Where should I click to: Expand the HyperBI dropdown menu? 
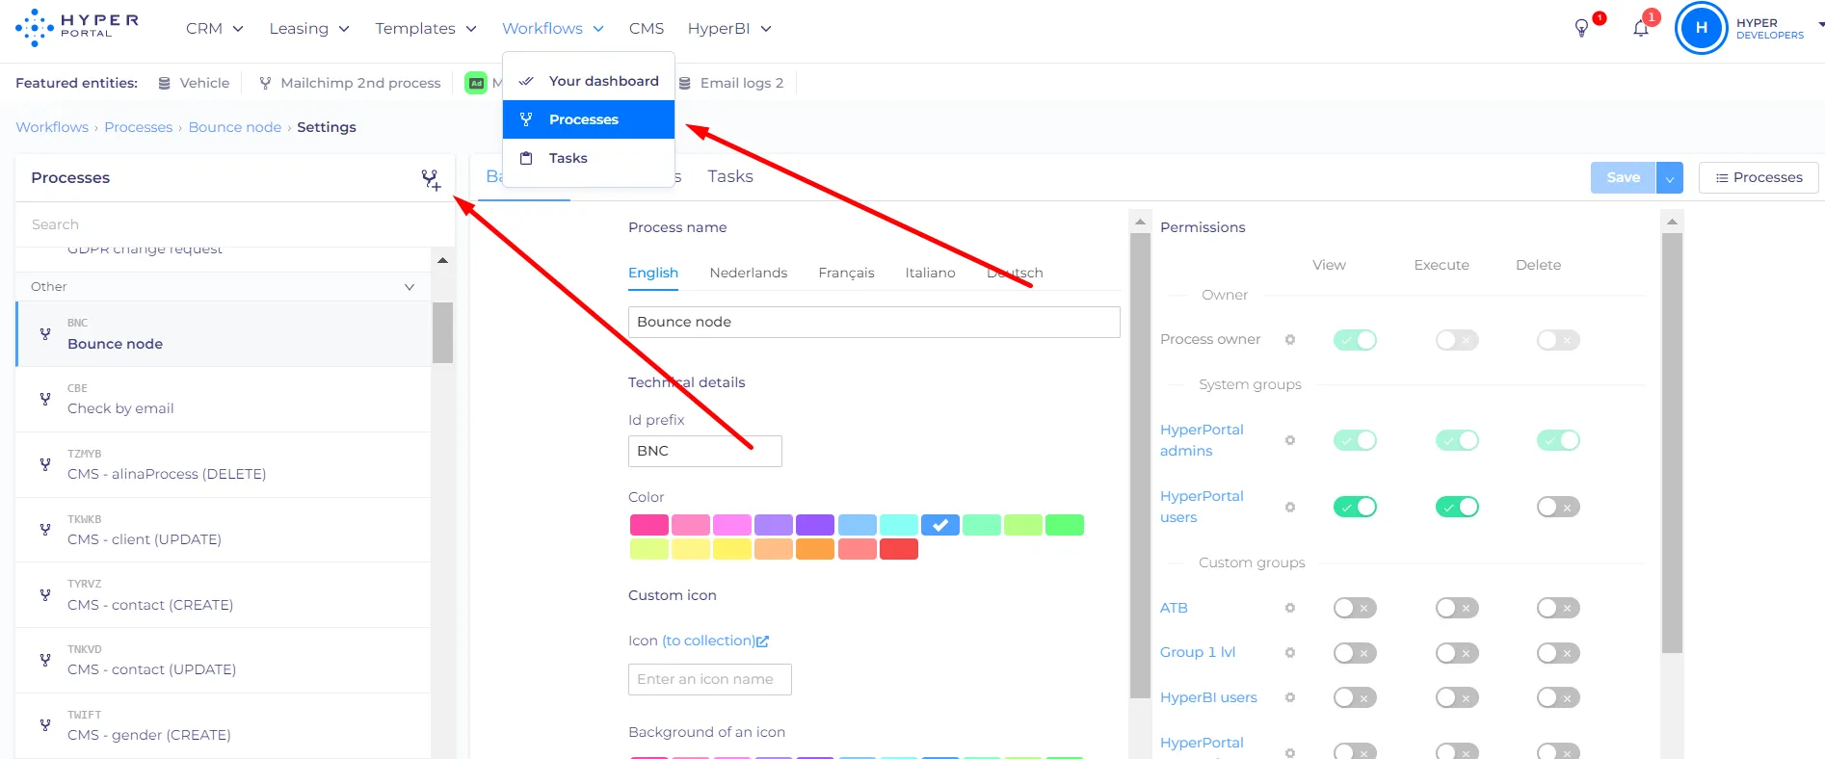[729, 28]
